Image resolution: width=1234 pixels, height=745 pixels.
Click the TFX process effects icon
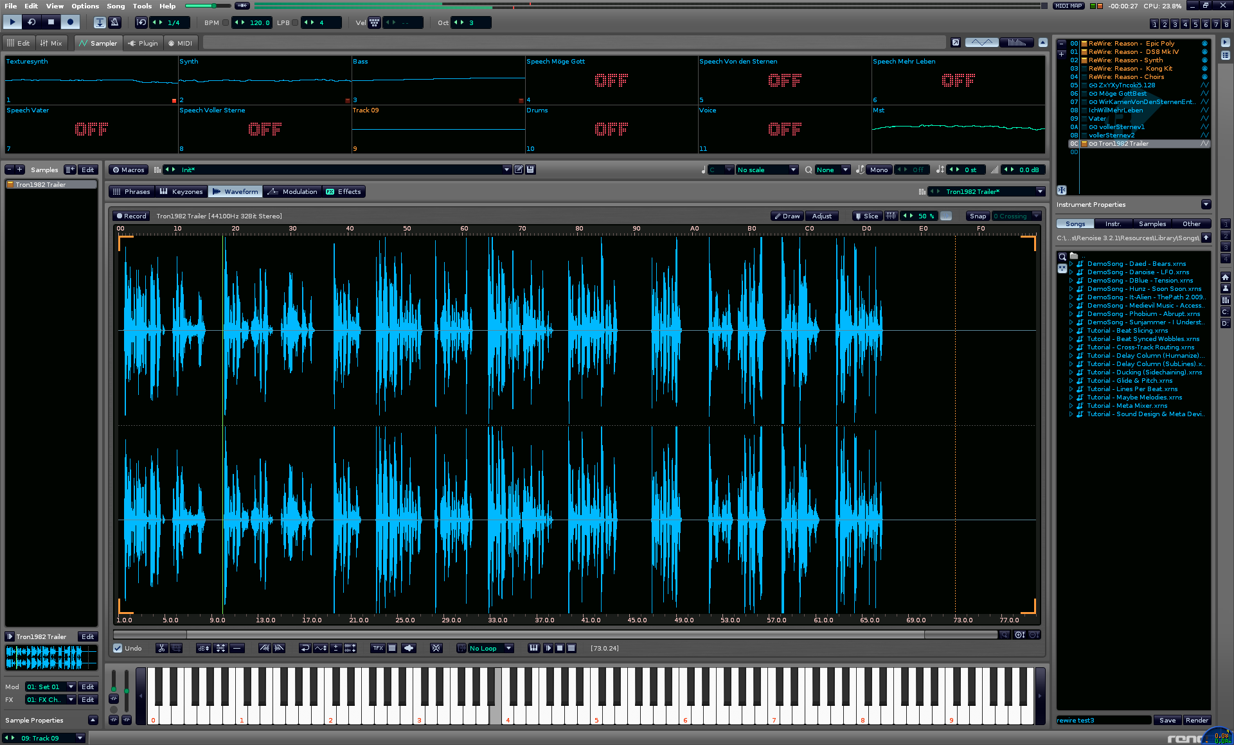[378, 648]
